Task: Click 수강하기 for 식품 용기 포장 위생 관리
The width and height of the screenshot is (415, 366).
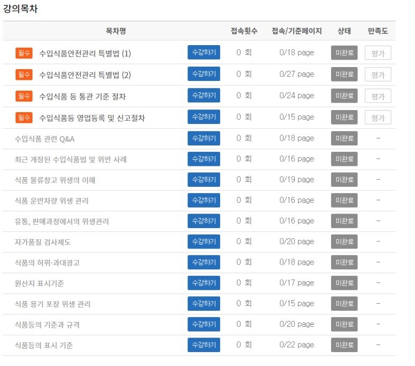Action: click(x=204, y=303)
